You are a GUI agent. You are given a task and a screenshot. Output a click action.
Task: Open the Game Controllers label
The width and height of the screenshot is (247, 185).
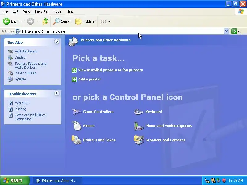98,112
